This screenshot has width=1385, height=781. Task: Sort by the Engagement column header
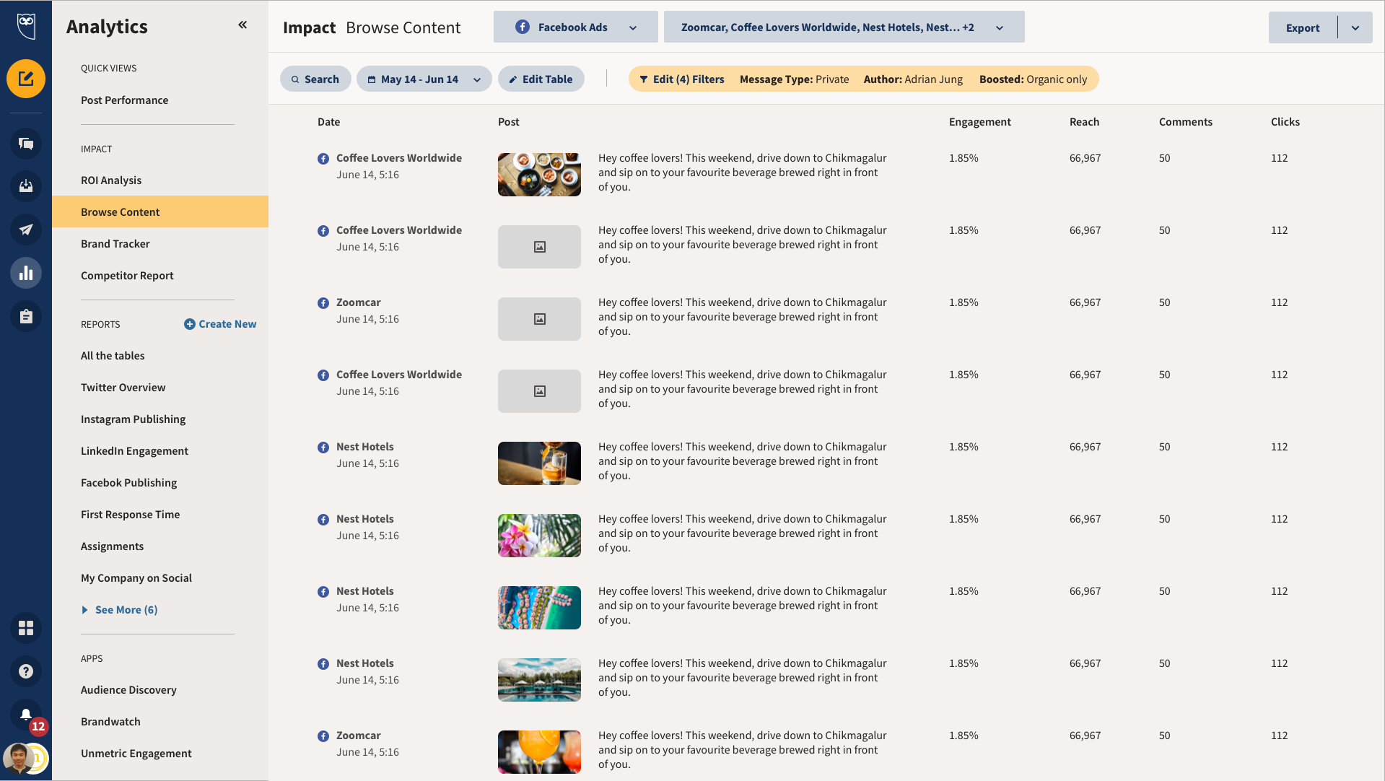click(980, 122)
